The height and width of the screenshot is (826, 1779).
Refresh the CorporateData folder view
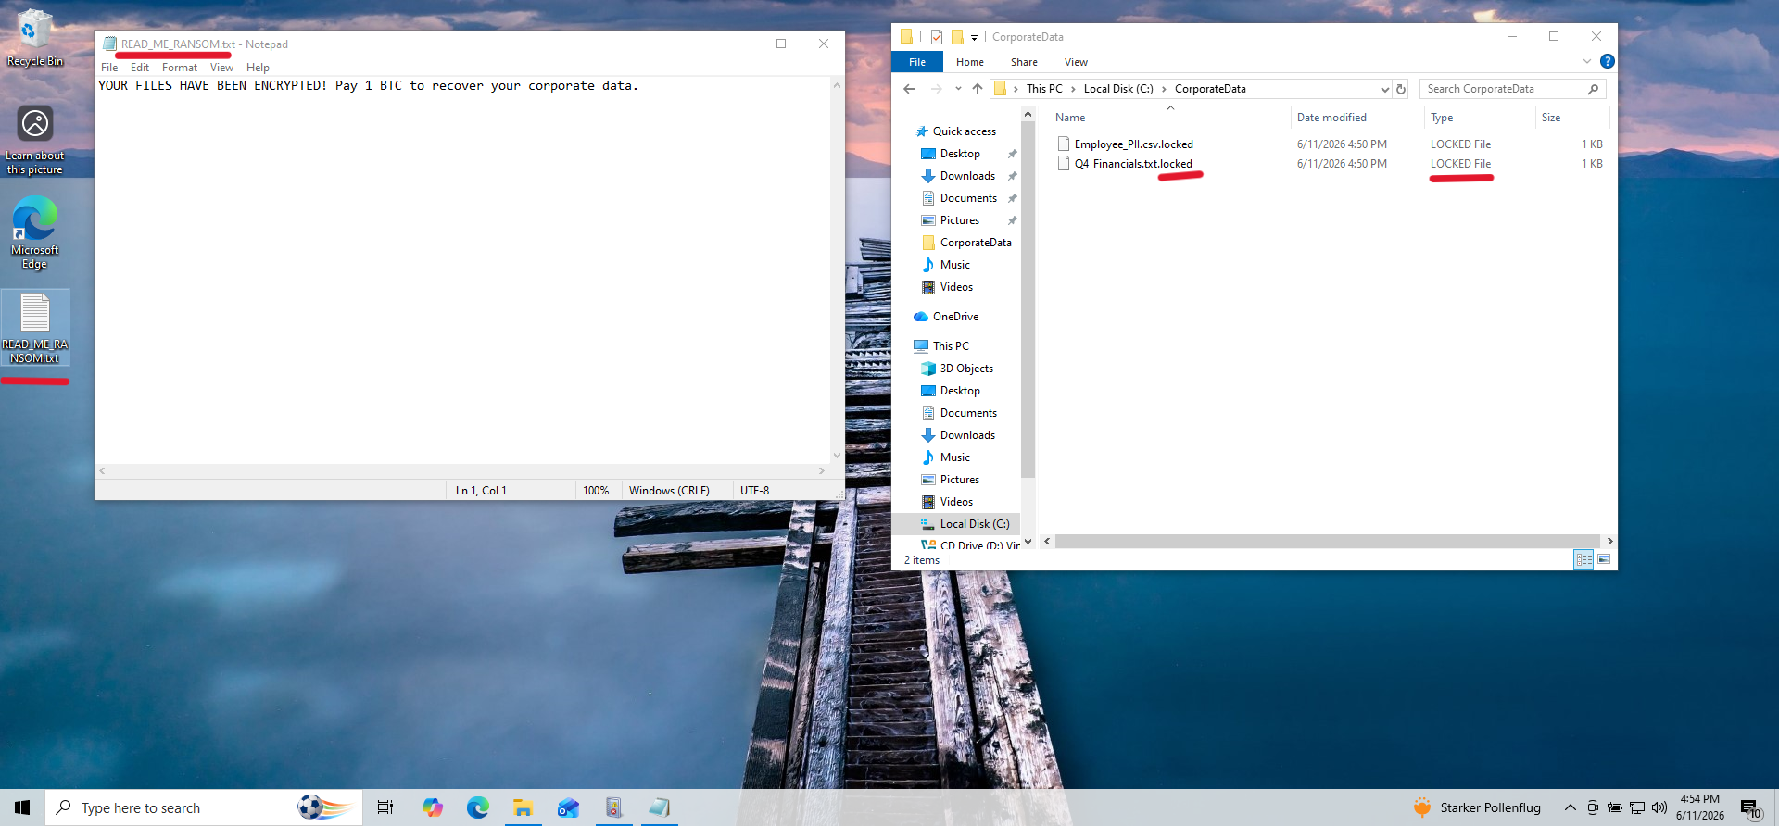pos(1401,89)
